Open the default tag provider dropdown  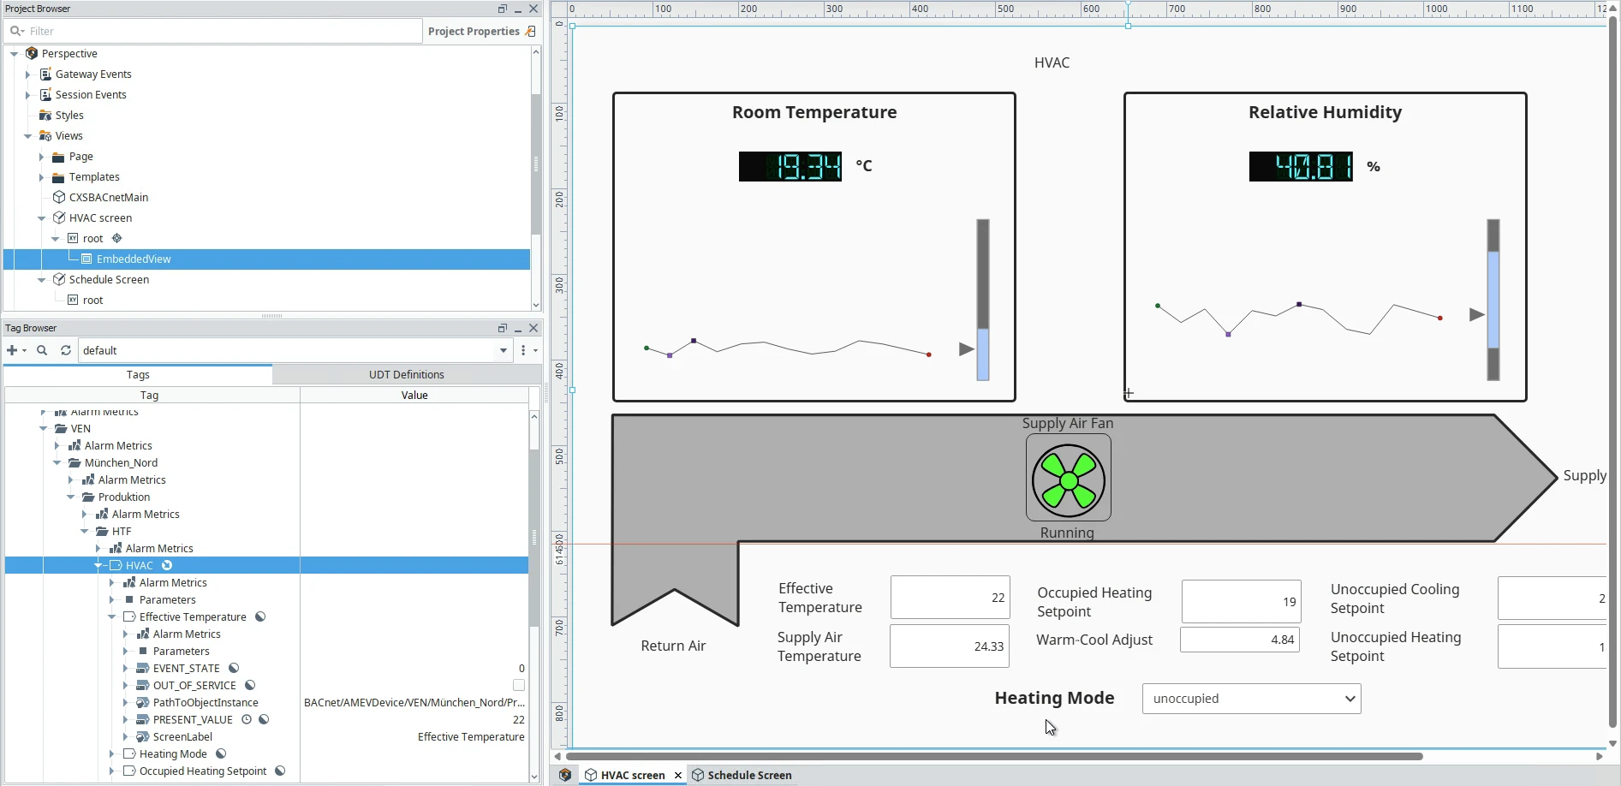pos(504,350)
